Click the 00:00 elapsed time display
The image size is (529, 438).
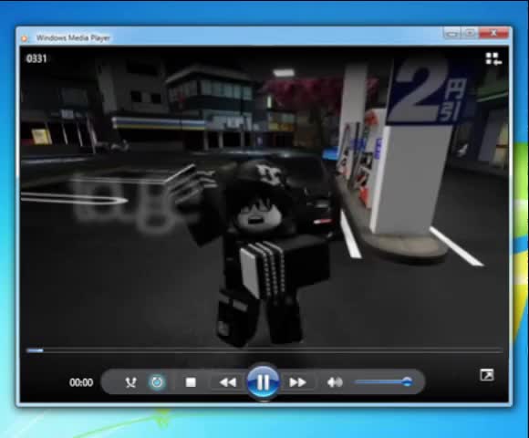point(81,382)
